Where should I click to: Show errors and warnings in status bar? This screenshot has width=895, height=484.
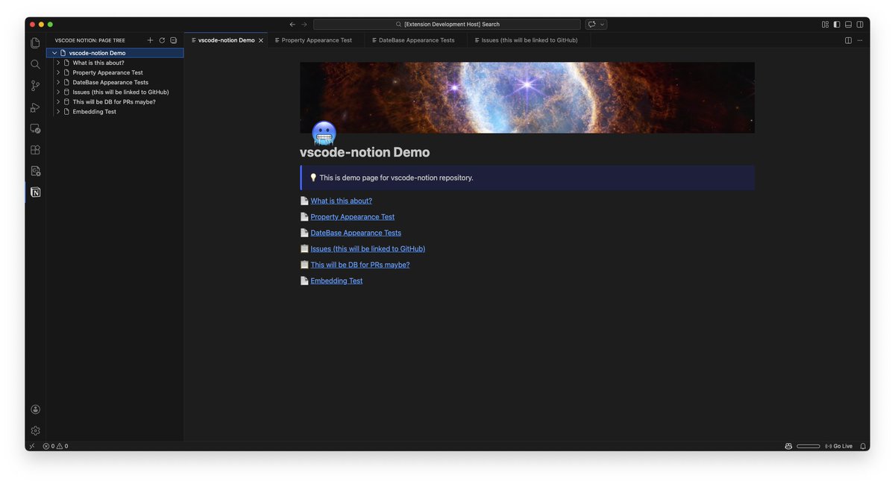coord(55,446)
